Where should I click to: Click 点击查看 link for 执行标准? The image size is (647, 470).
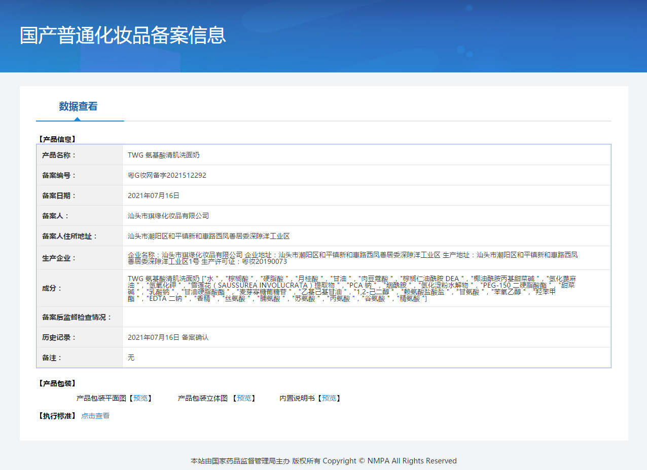pos(95,416)
